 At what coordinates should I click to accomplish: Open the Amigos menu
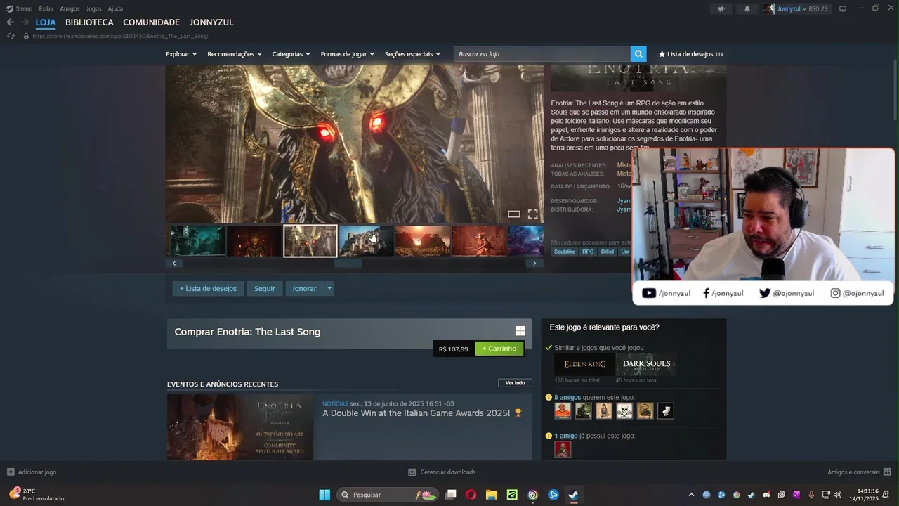[70, 8]
